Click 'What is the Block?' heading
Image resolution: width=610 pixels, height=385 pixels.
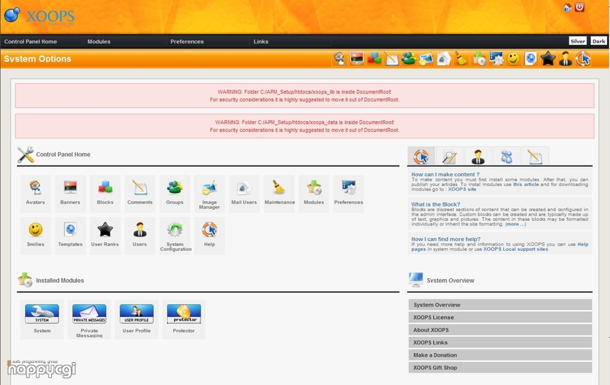pos(435,204)
